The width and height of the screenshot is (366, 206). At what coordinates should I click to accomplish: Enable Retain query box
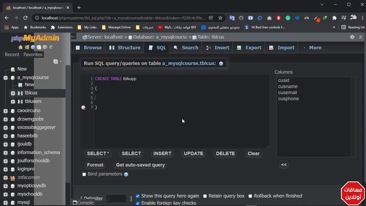tap(205, 196)
